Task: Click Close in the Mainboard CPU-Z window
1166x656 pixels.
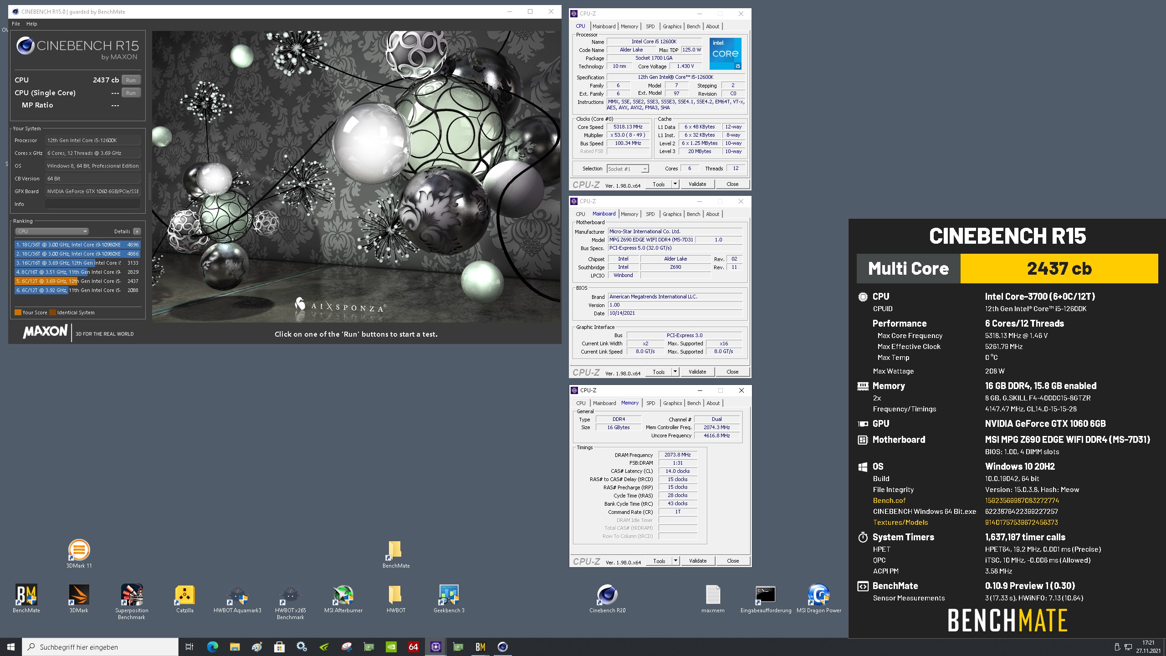Action: [732, 372]
